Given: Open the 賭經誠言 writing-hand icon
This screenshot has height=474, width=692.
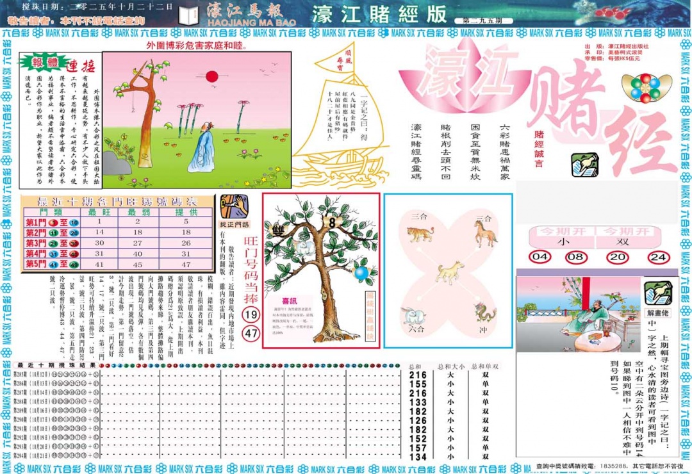Looking at the screenshot, I should (x=584, y=164).
